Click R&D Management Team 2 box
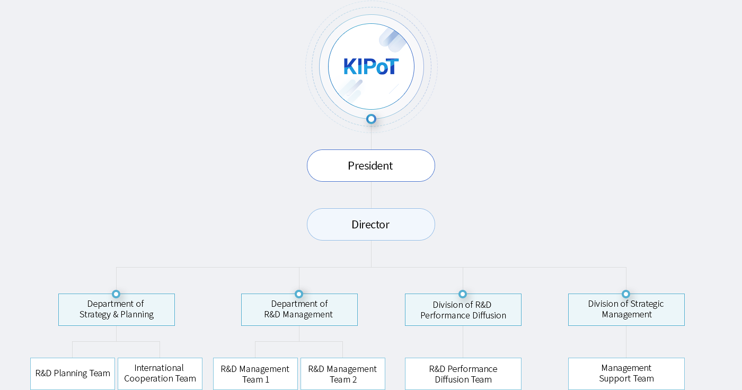The height and width of the screenshot is (390, 742). [343, 374]
